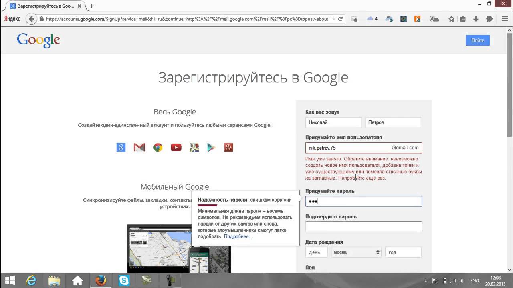This screenshot has height=288, width=513.
Task: Click the username field nik.petrov.75
Action: pos(364,148)
